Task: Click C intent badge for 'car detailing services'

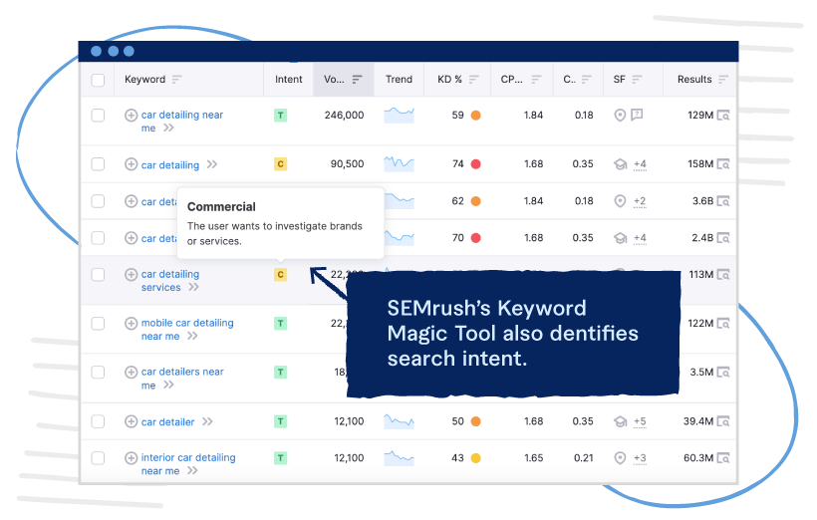Action: click(280, 275)
